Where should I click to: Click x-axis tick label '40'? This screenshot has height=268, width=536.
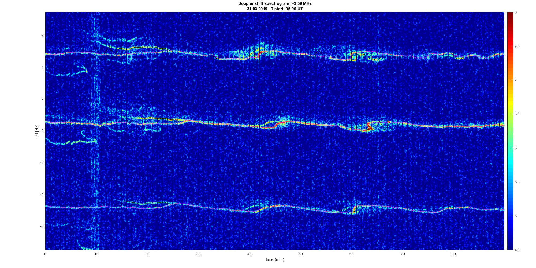(x=250, y=254)
